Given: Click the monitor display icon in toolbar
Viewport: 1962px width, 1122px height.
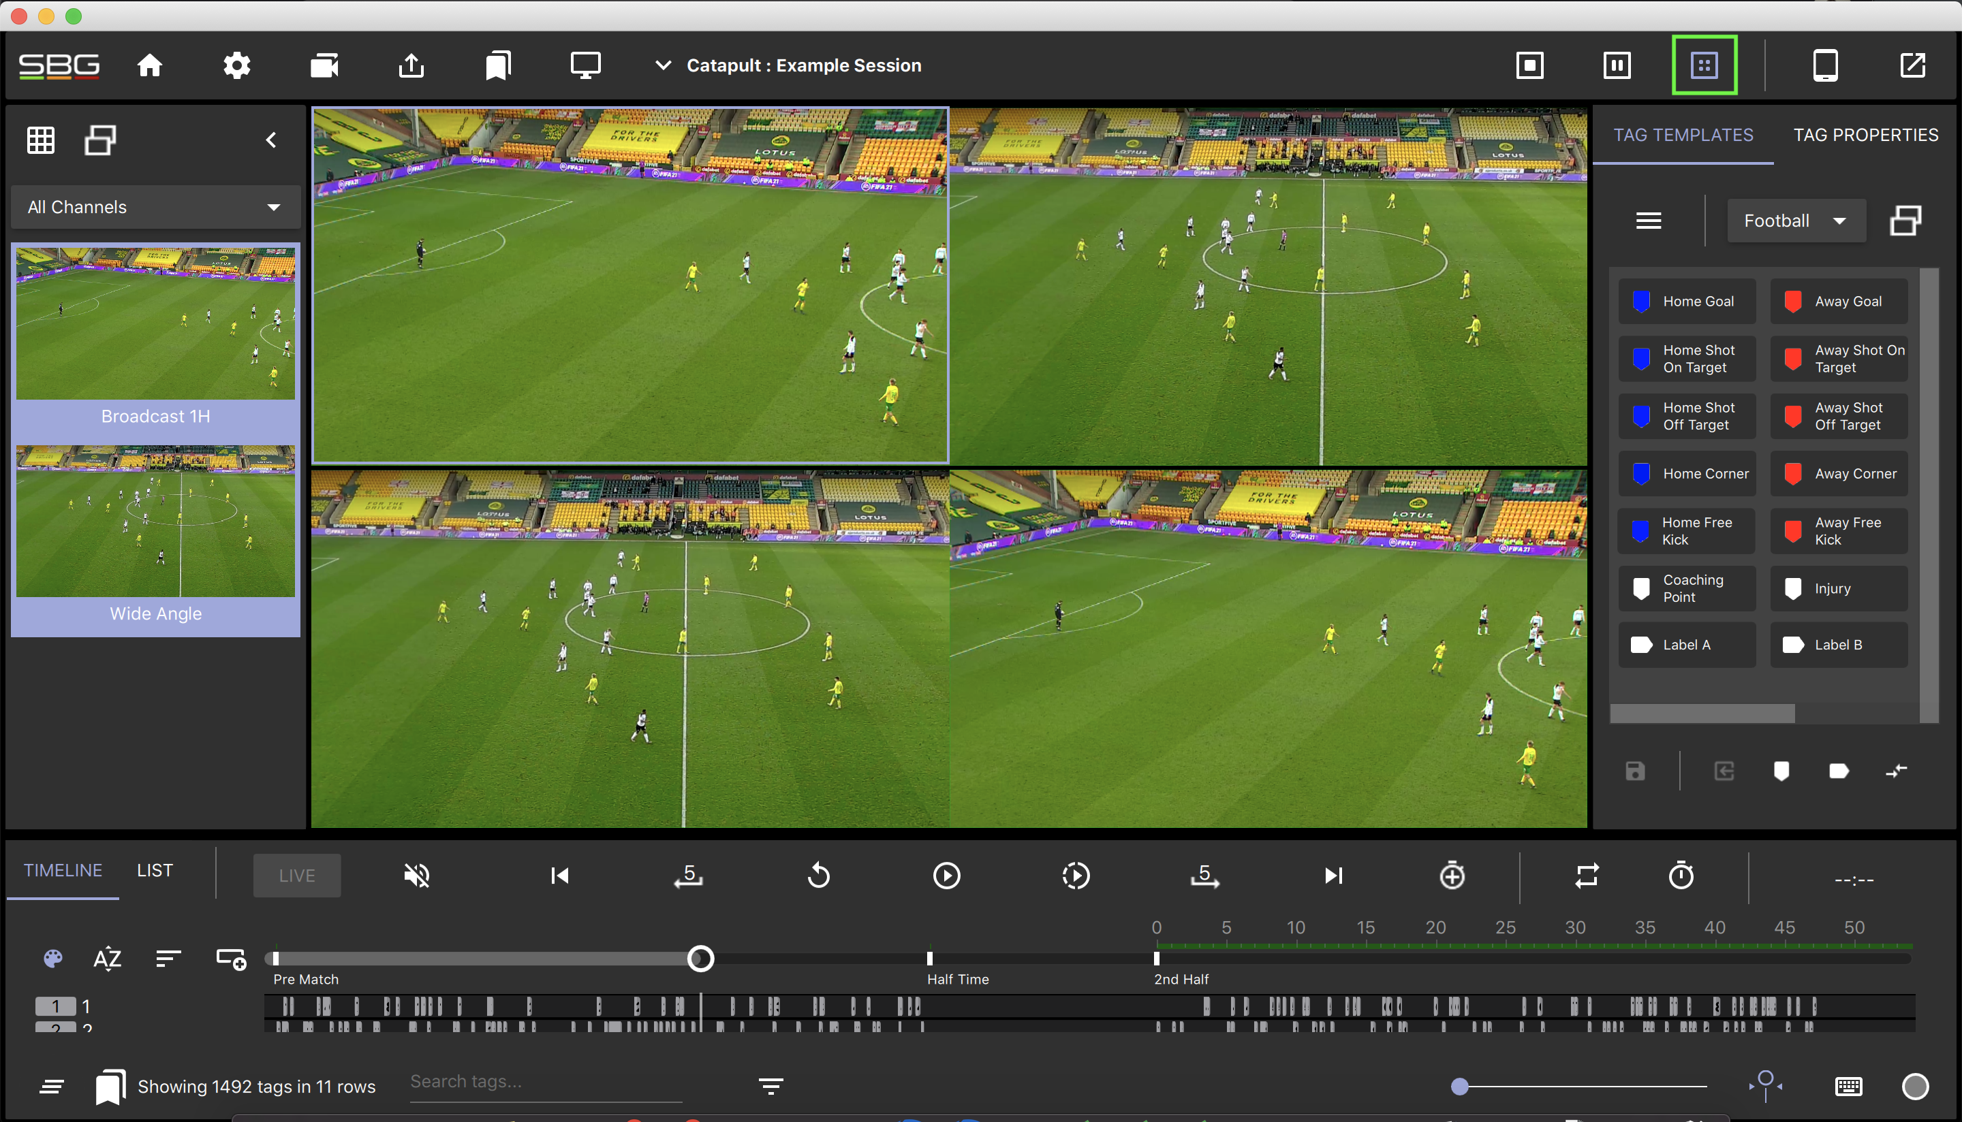Looking at the screenshot, I should [585, 65].
